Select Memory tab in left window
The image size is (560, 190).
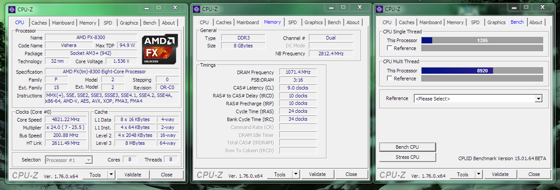(x=88, y=23)
